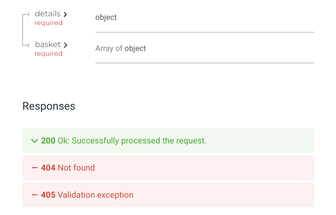This screenshot has height=215, width=336.
Task: Click the dash icon beside 404
Action: [34, 168]
